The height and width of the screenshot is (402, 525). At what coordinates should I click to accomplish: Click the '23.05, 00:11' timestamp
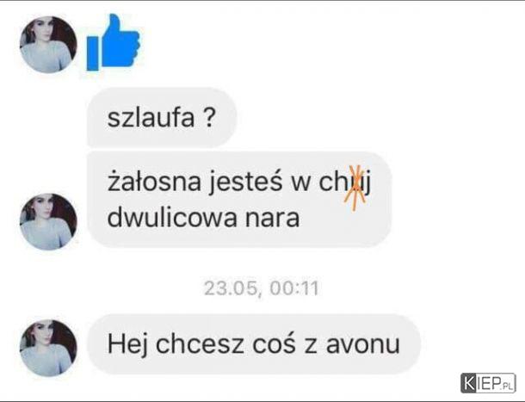[262, 288]
